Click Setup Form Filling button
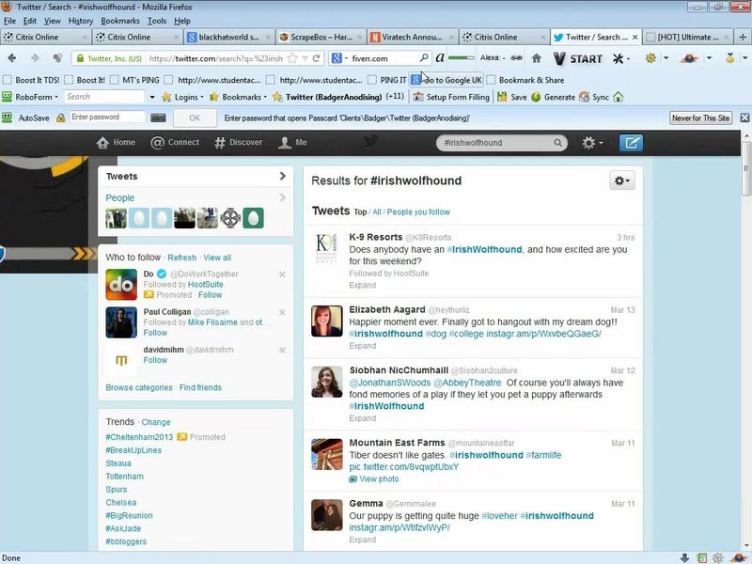The width and height of the screenshot is (752, 564). (451, 97)
